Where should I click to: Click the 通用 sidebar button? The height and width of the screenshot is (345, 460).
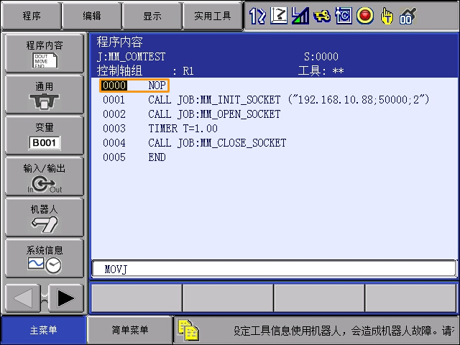click(45, 94)
